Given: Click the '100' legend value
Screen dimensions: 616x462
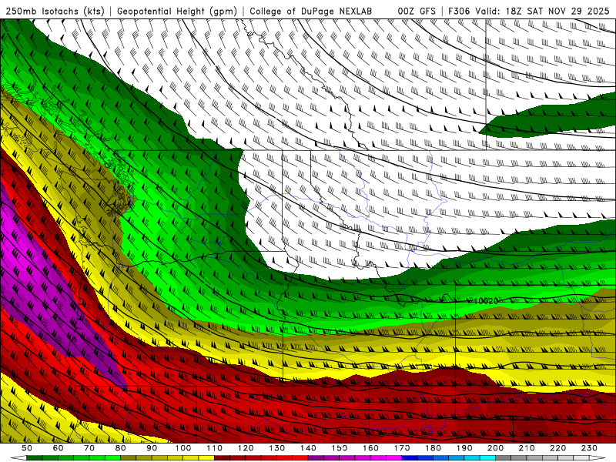Looking at the screenshot, I should click(183, 448).
